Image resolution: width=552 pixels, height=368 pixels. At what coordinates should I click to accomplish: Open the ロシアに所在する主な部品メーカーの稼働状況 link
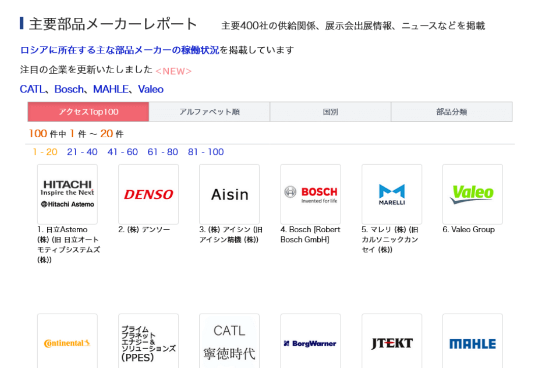click(x=119, y=50)
